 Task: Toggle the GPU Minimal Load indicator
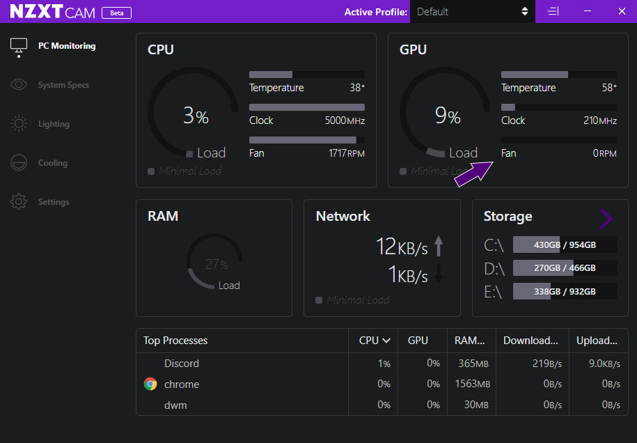403,171
